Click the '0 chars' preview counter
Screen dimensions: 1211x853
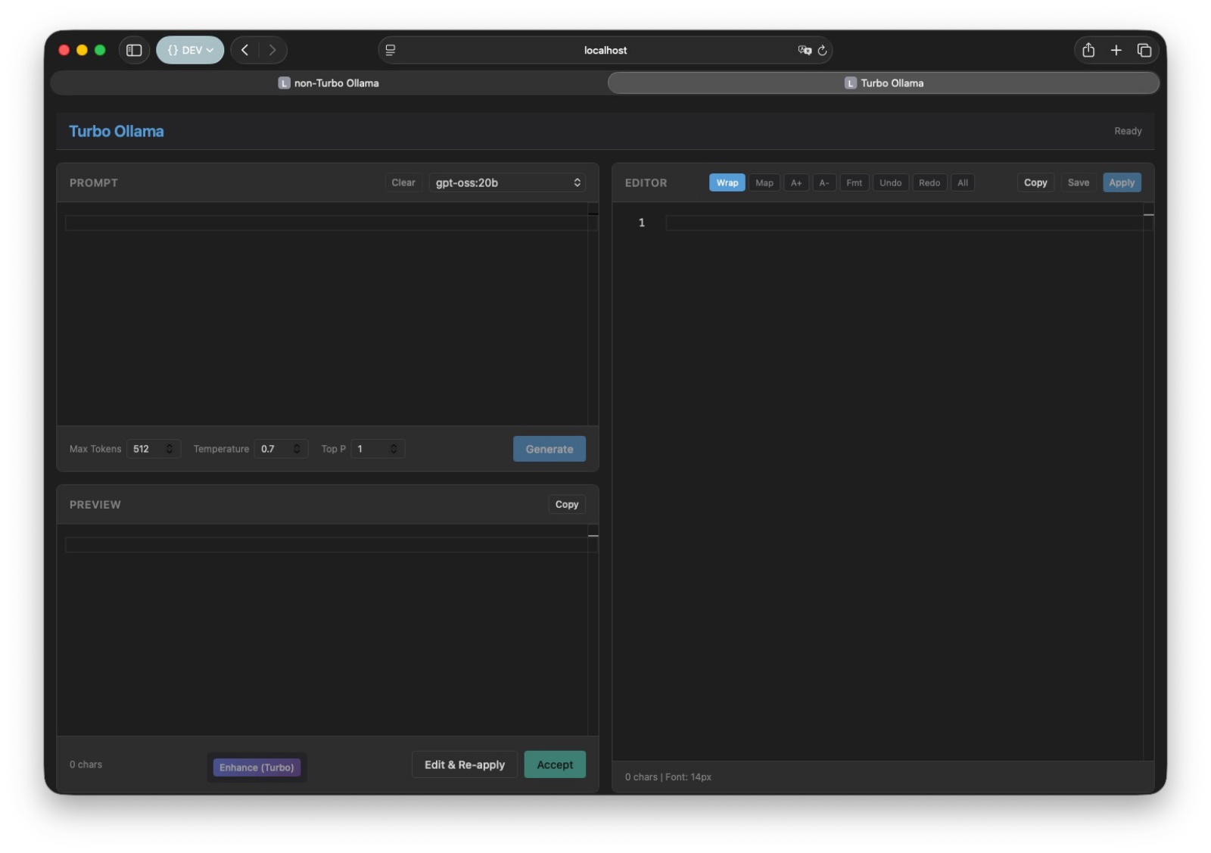[86, 764]
